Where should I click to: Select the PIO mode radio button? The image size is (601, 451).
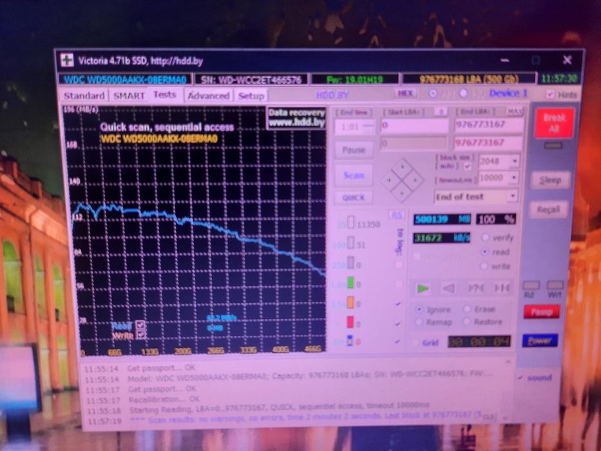click(463, 93)
